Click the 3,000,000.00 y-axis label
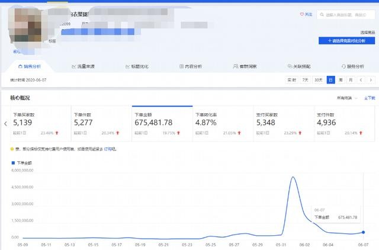 23,204
